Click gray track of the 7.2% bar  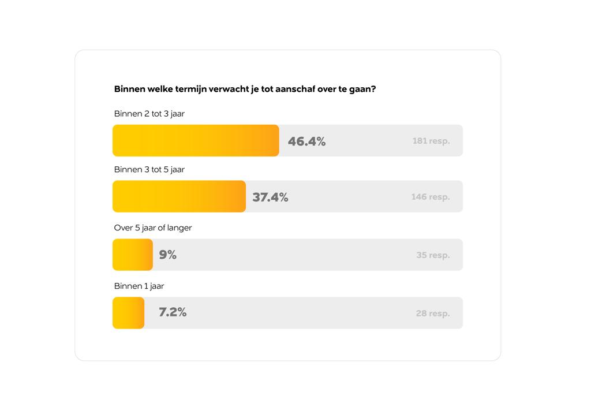pyautogui.click(x=304, y=313)
